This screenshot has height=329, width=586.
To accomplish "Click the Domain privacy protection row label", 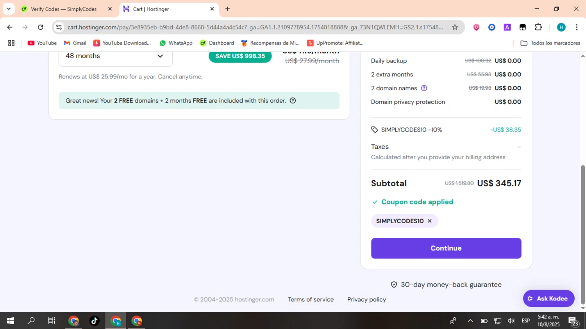I will coord(408,102).
